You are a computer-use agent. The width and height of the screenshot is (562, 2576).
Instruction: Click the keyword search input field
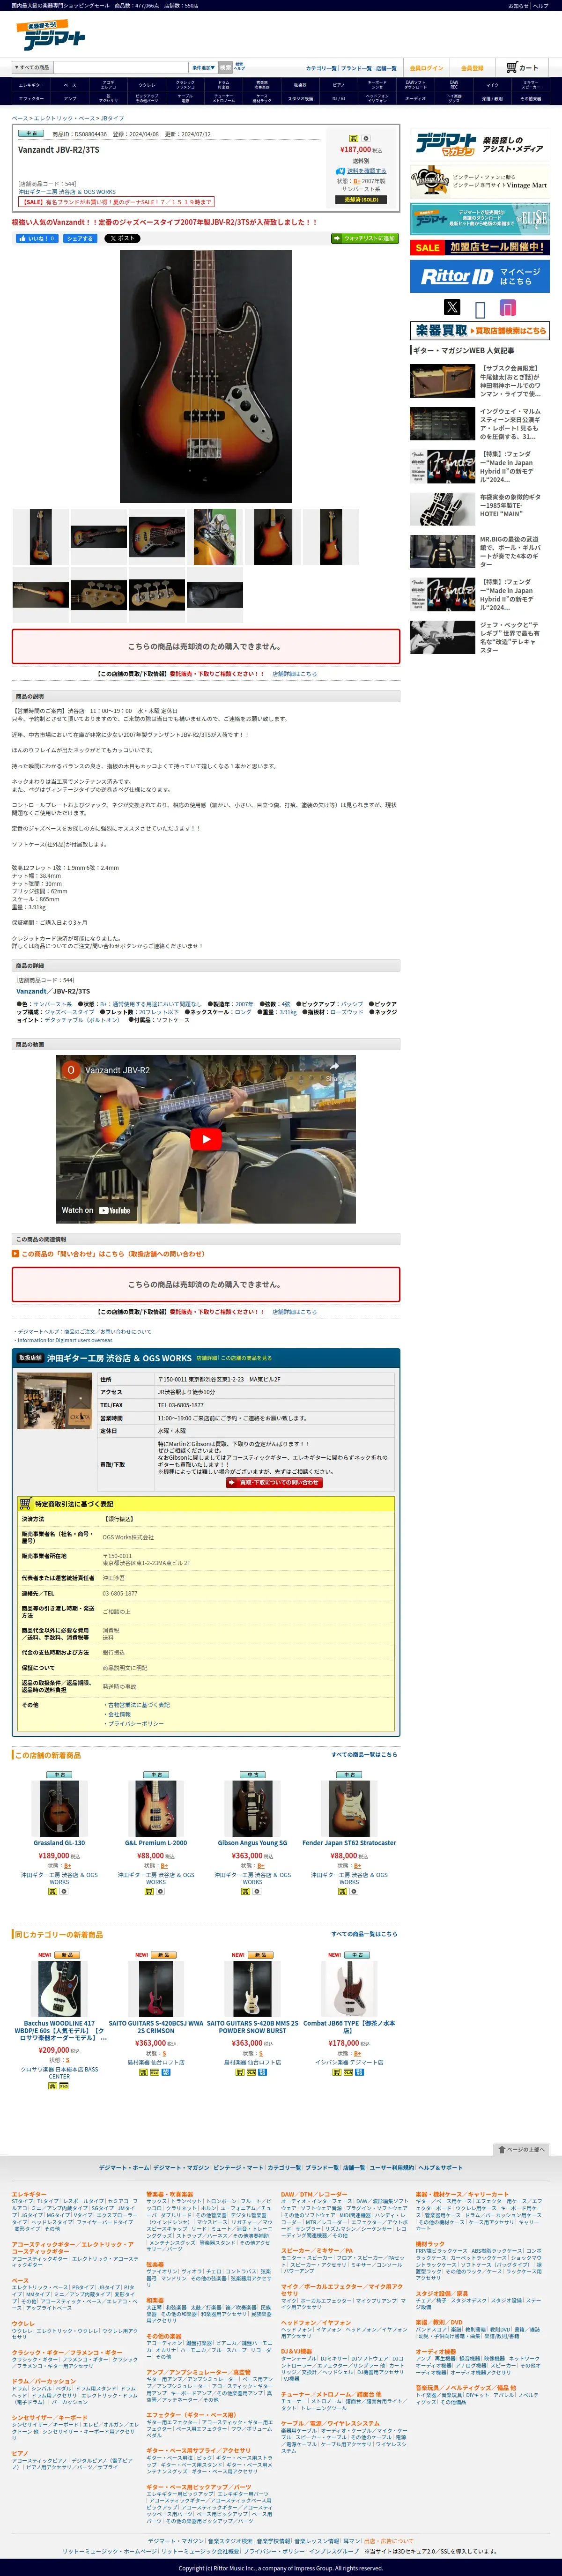pyautogui.click(x=121, y=68)
